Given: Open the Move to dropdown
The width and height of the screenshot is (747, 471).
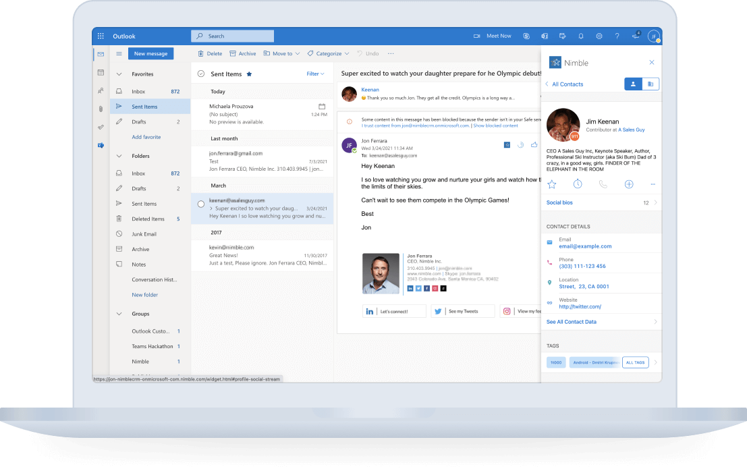Looking at the screenshot, I should (281, 54).
